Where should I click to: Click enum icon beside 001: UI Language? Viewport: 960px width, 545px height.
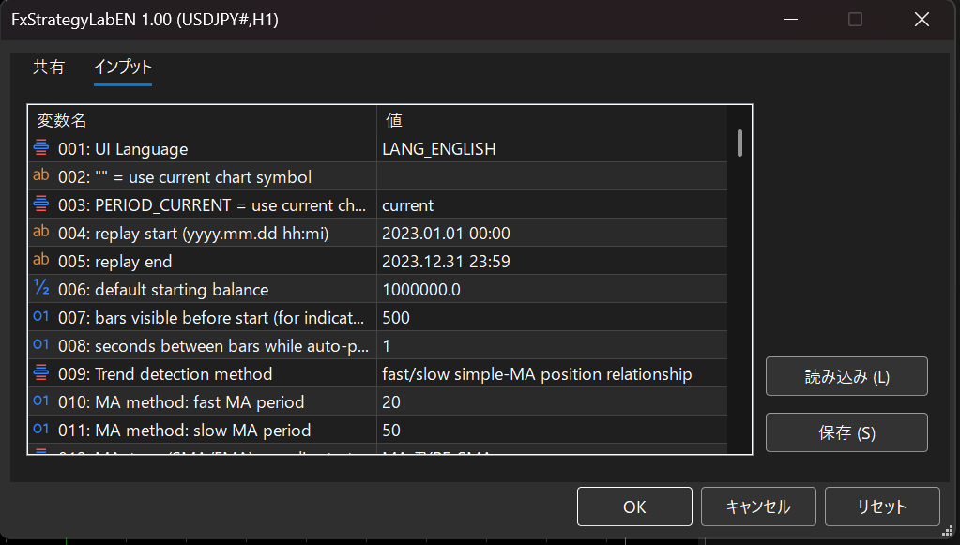click(41, 147)
